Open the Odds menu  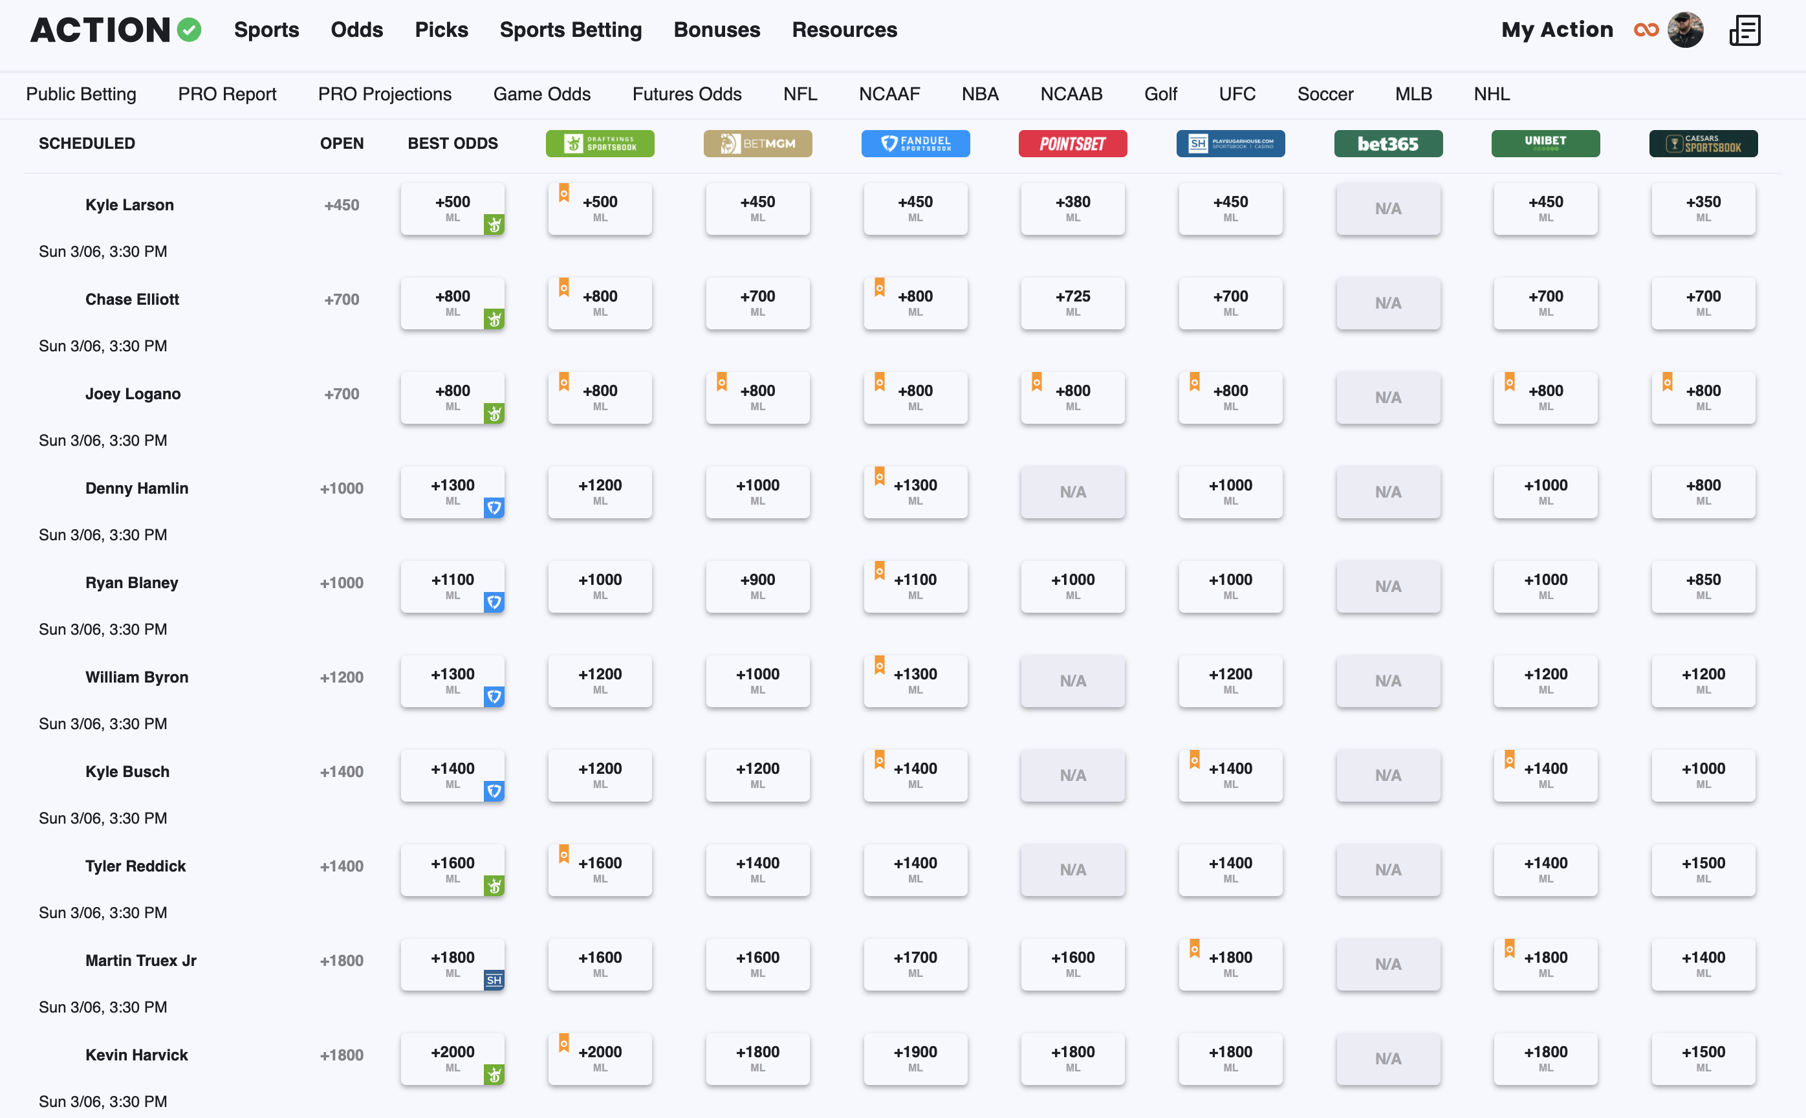pos(356,30)
